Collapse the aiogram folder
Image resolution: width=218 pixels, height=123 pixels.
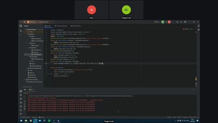click(x=27, y=34)
